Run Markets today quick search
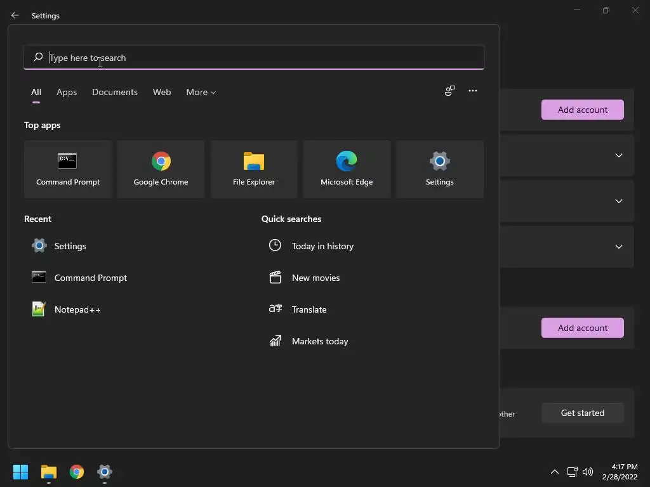The width and height of the screenshot is (650, 487). tap(308, 341)
